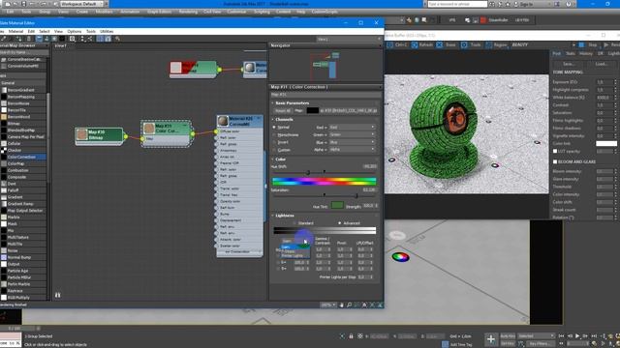The height and width of the screenshot is (348, 620).
Task: Click the Ctrl+C copy icon in frame buffer
Action: coord(389,45)
